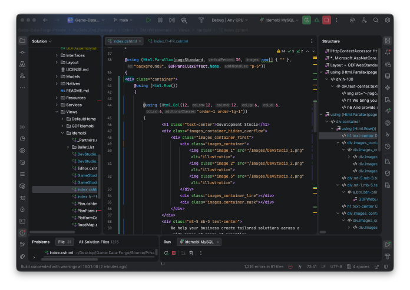The height and width of the screenshot is (290, 410).
Task: Open IDE settings gear icon
Action: (x=388, y=20)
